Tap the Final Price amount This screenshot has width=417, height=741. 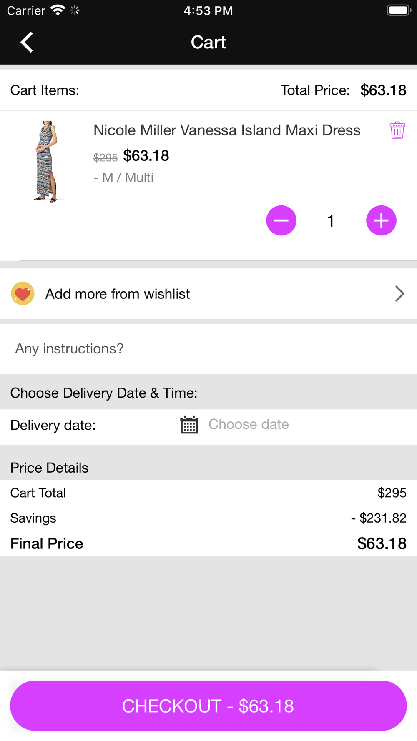click(382, 543)
